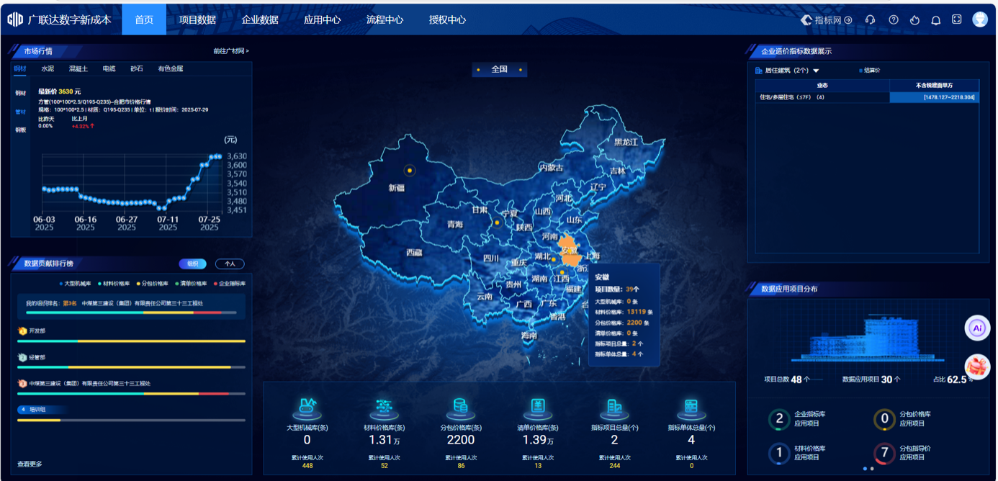Switch ranking to 组织 view
This screenshot has width=998, height=481.
tap(192, 264)
